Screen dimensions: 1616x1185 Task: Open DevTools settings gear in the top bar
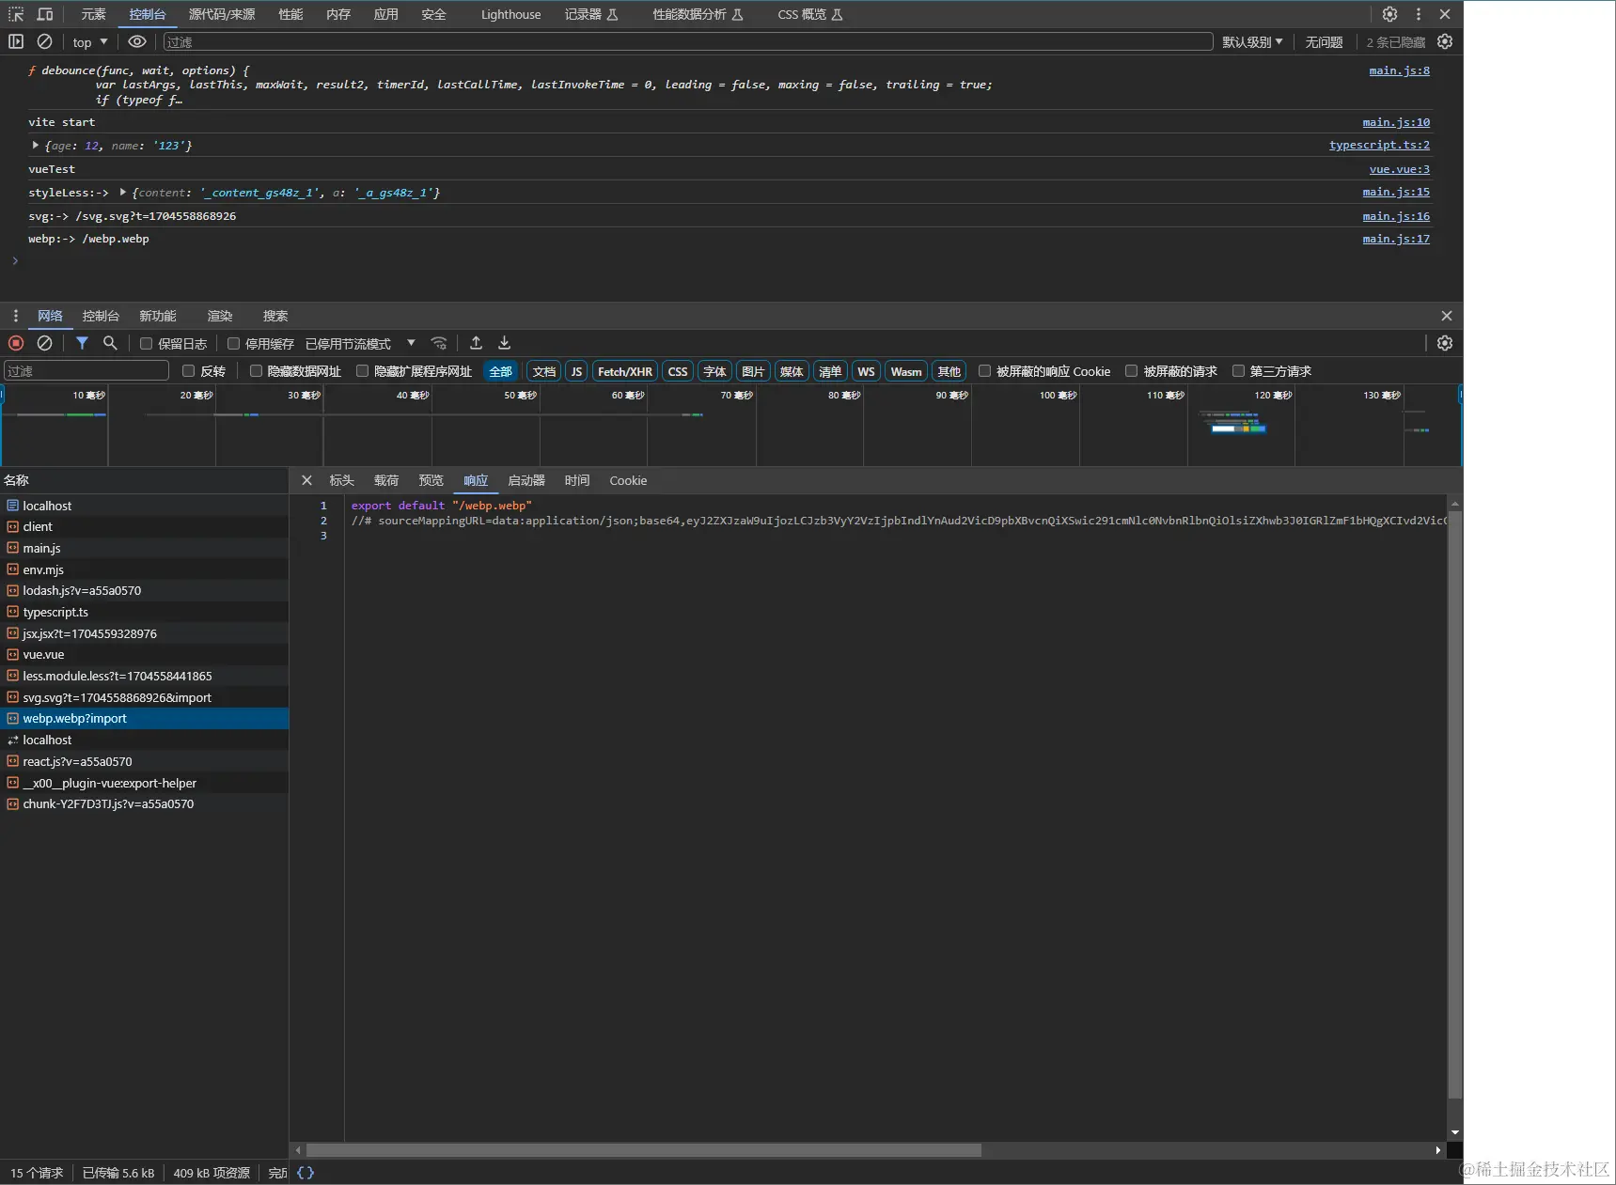[x=1389, y=14]
